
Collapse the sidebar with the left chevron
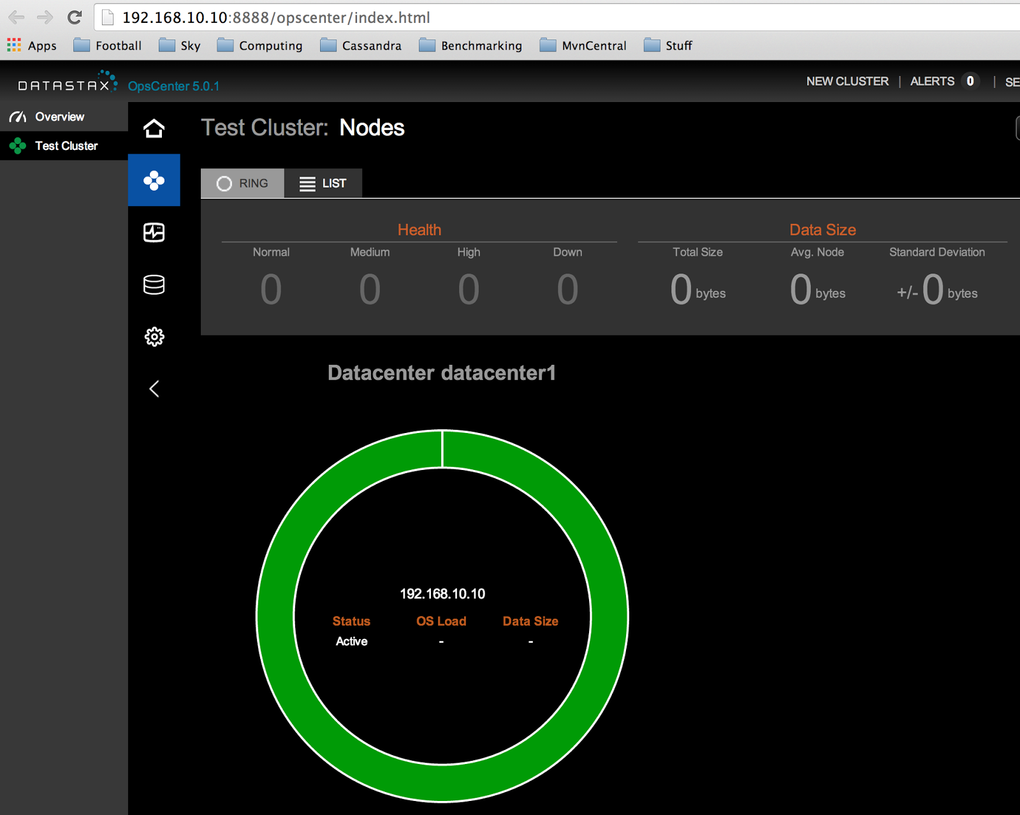click(154, 388)
